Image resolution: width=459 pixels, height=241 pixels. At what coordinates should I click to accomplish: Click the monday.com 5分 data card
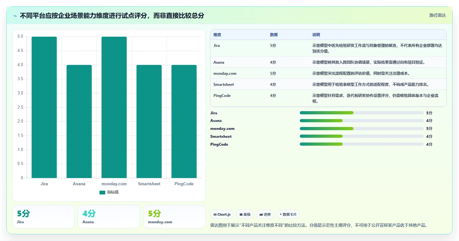click(x=175, y=217)
